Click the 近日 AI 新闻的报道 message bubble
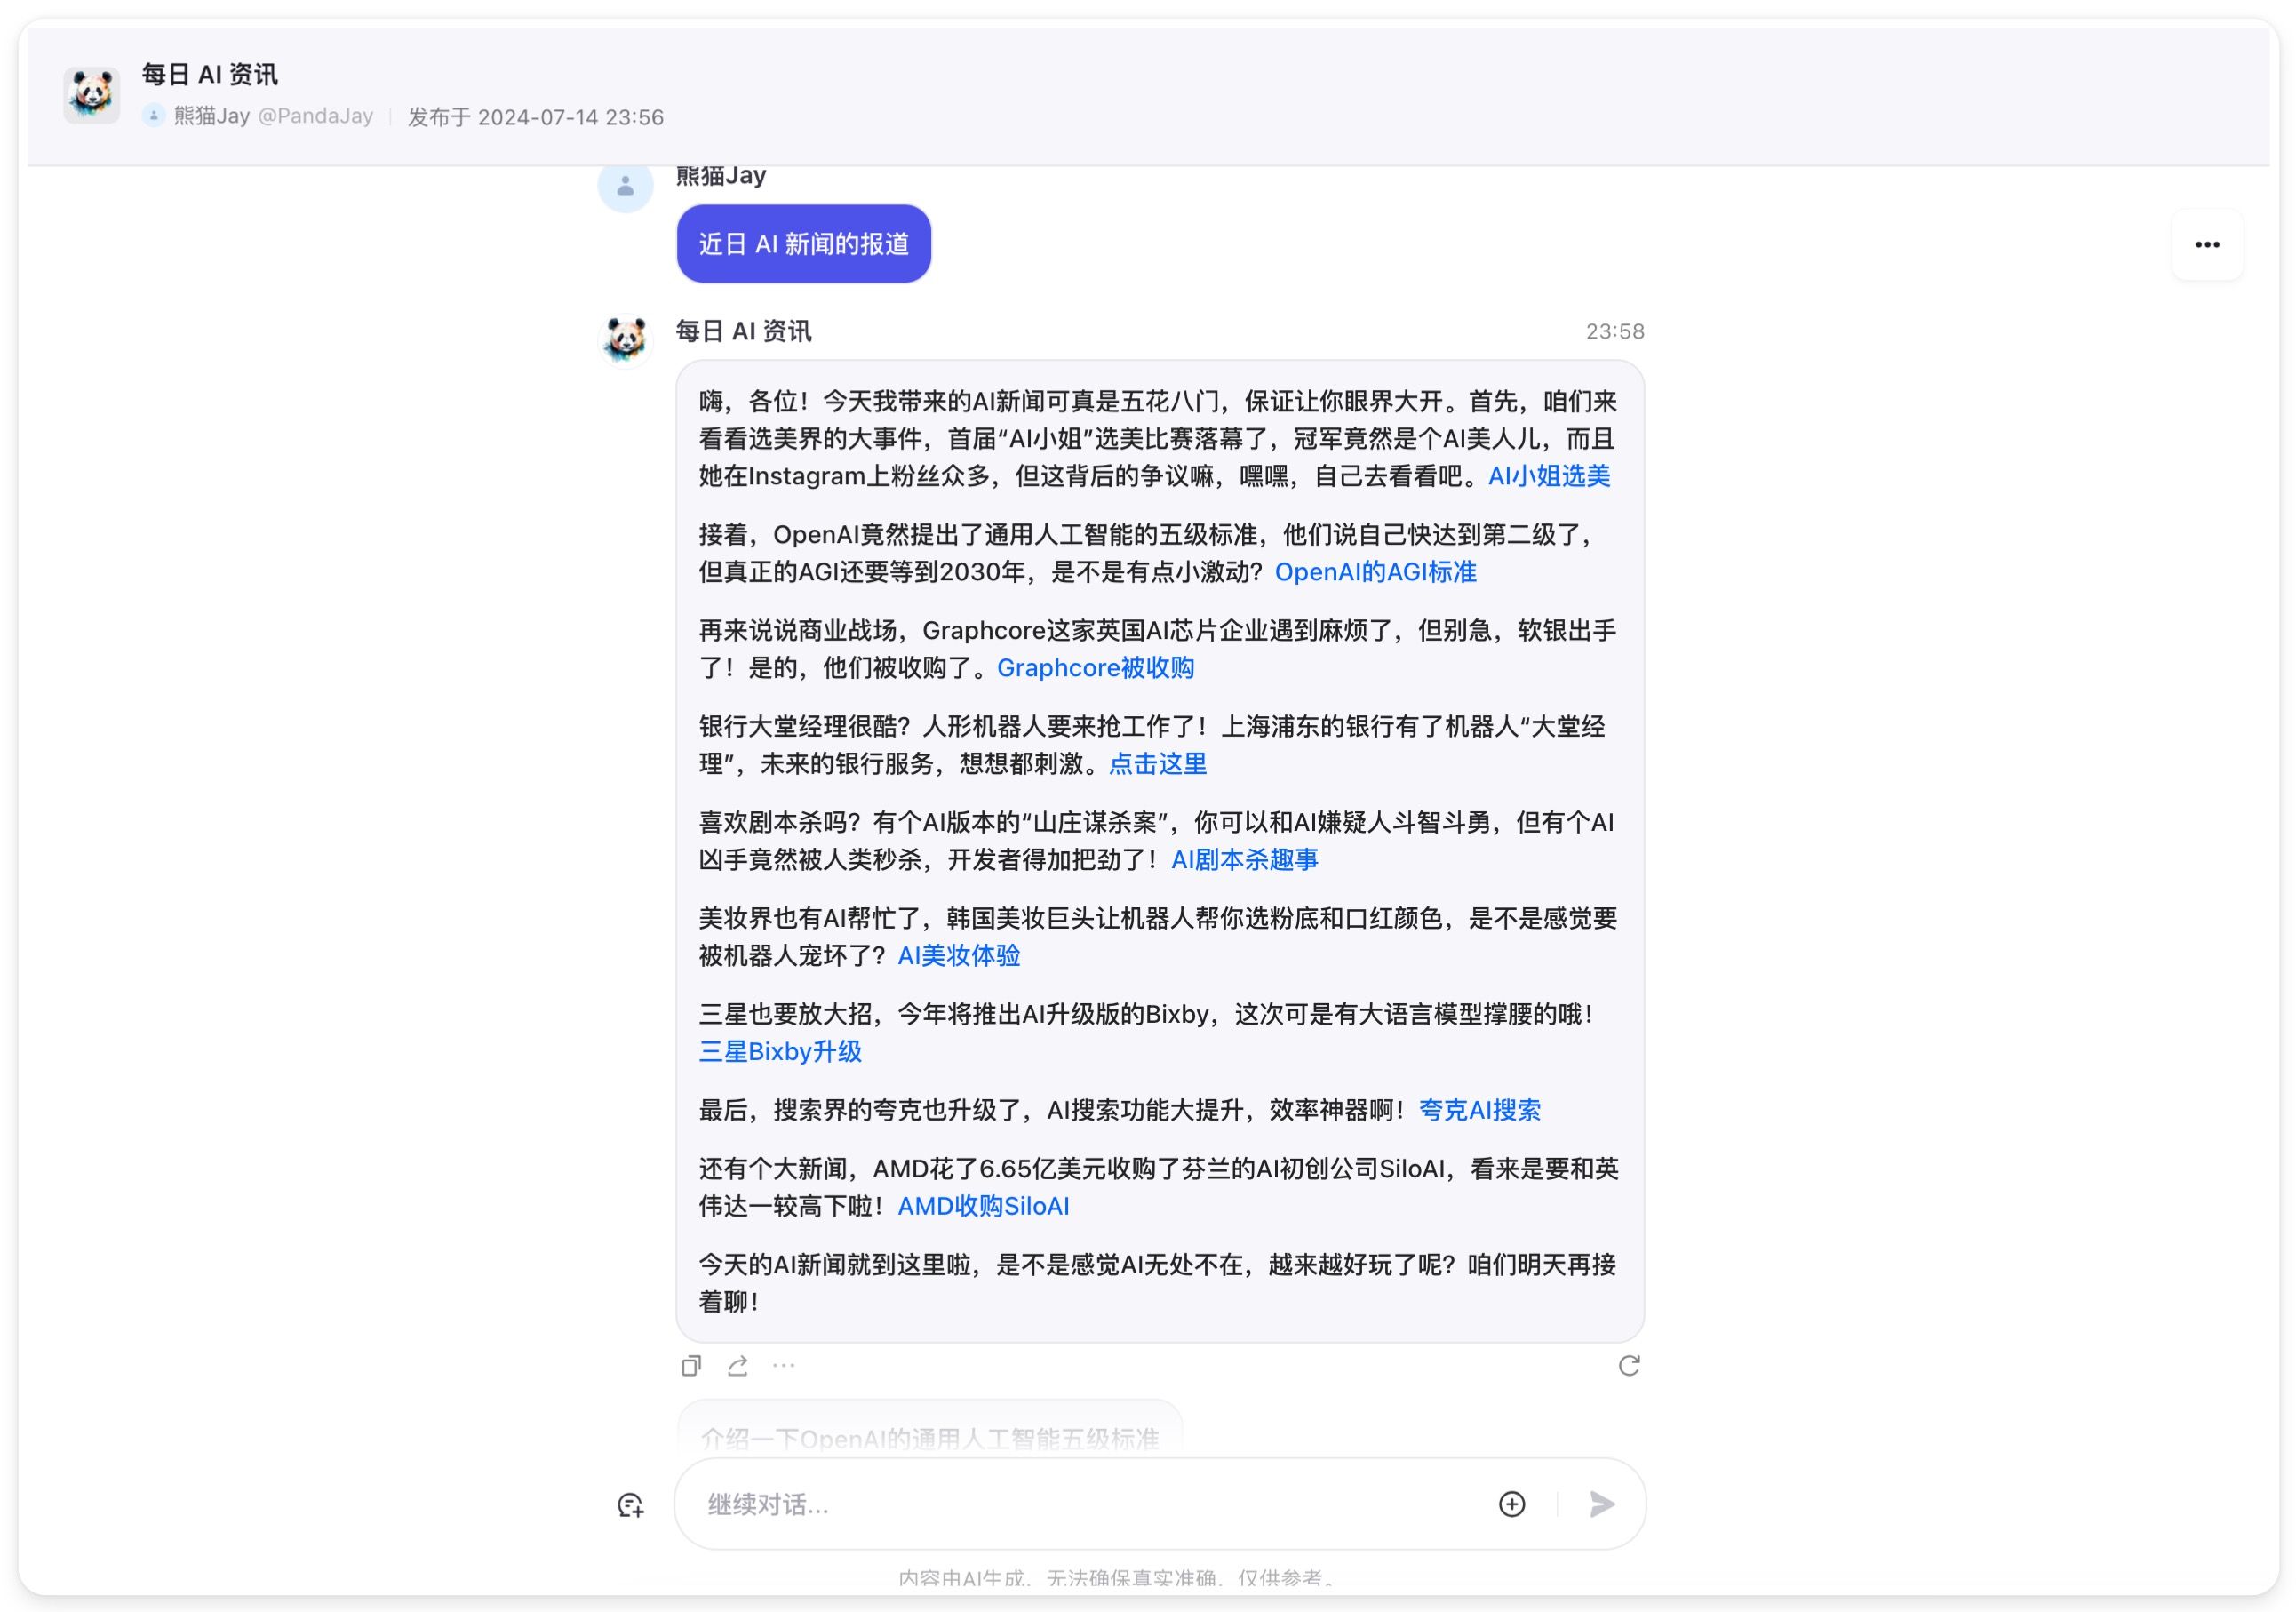The width and height of the screenshot is (2296, 1612). 803,244
